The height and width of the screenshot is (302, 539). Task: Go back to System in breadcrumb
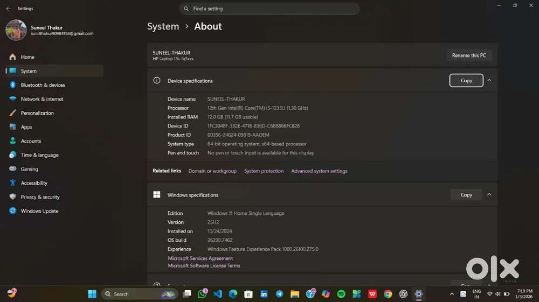(163, 26)
